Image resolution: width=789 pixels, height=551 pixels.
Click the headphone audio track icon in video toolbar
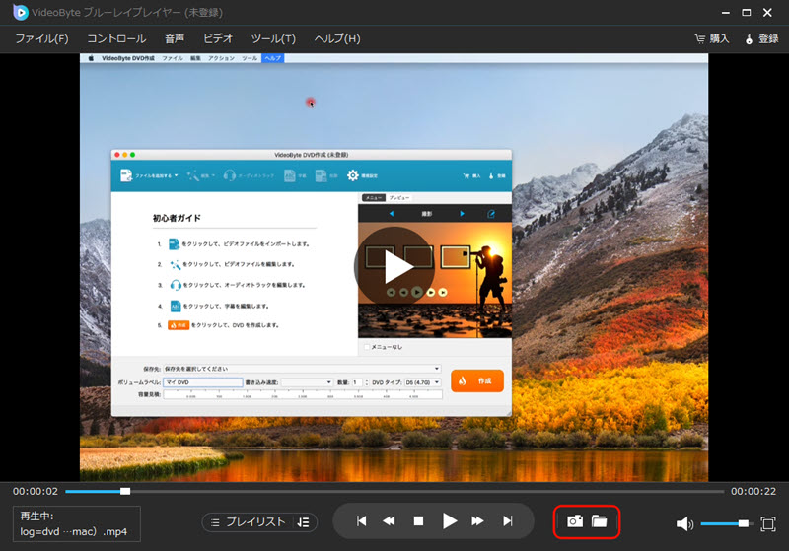pos(230,175)
